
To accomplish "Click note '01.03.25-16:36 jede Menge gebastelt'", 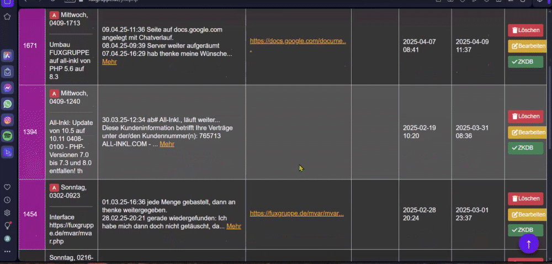I will [168, 206].
